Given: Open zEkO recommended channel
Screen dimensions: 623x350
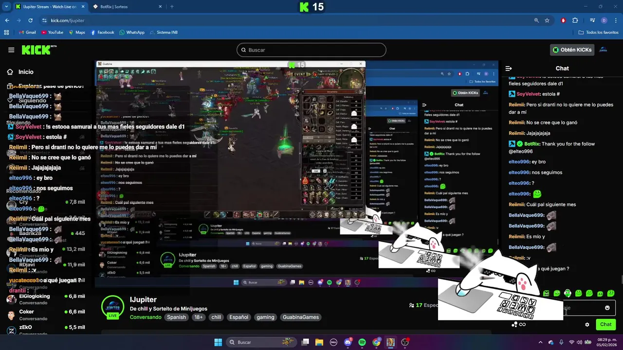Looking at the screenshot, I should coord(46,330).
